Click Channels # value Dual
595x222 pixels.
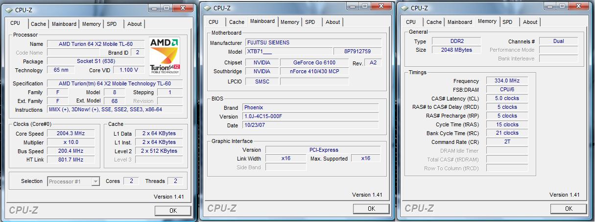tap(558, 41)
